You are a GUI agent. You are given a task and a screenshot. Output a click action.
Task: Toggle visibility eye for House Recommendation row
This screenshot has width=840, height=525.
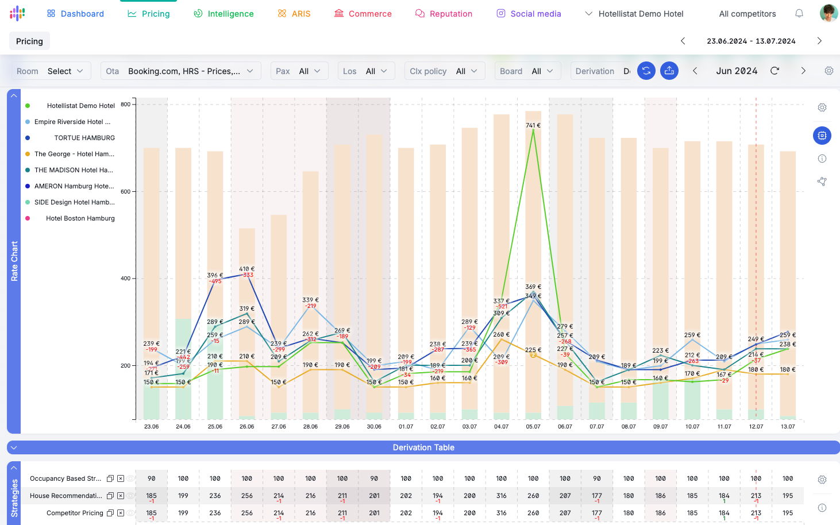[x=131, y=496]
